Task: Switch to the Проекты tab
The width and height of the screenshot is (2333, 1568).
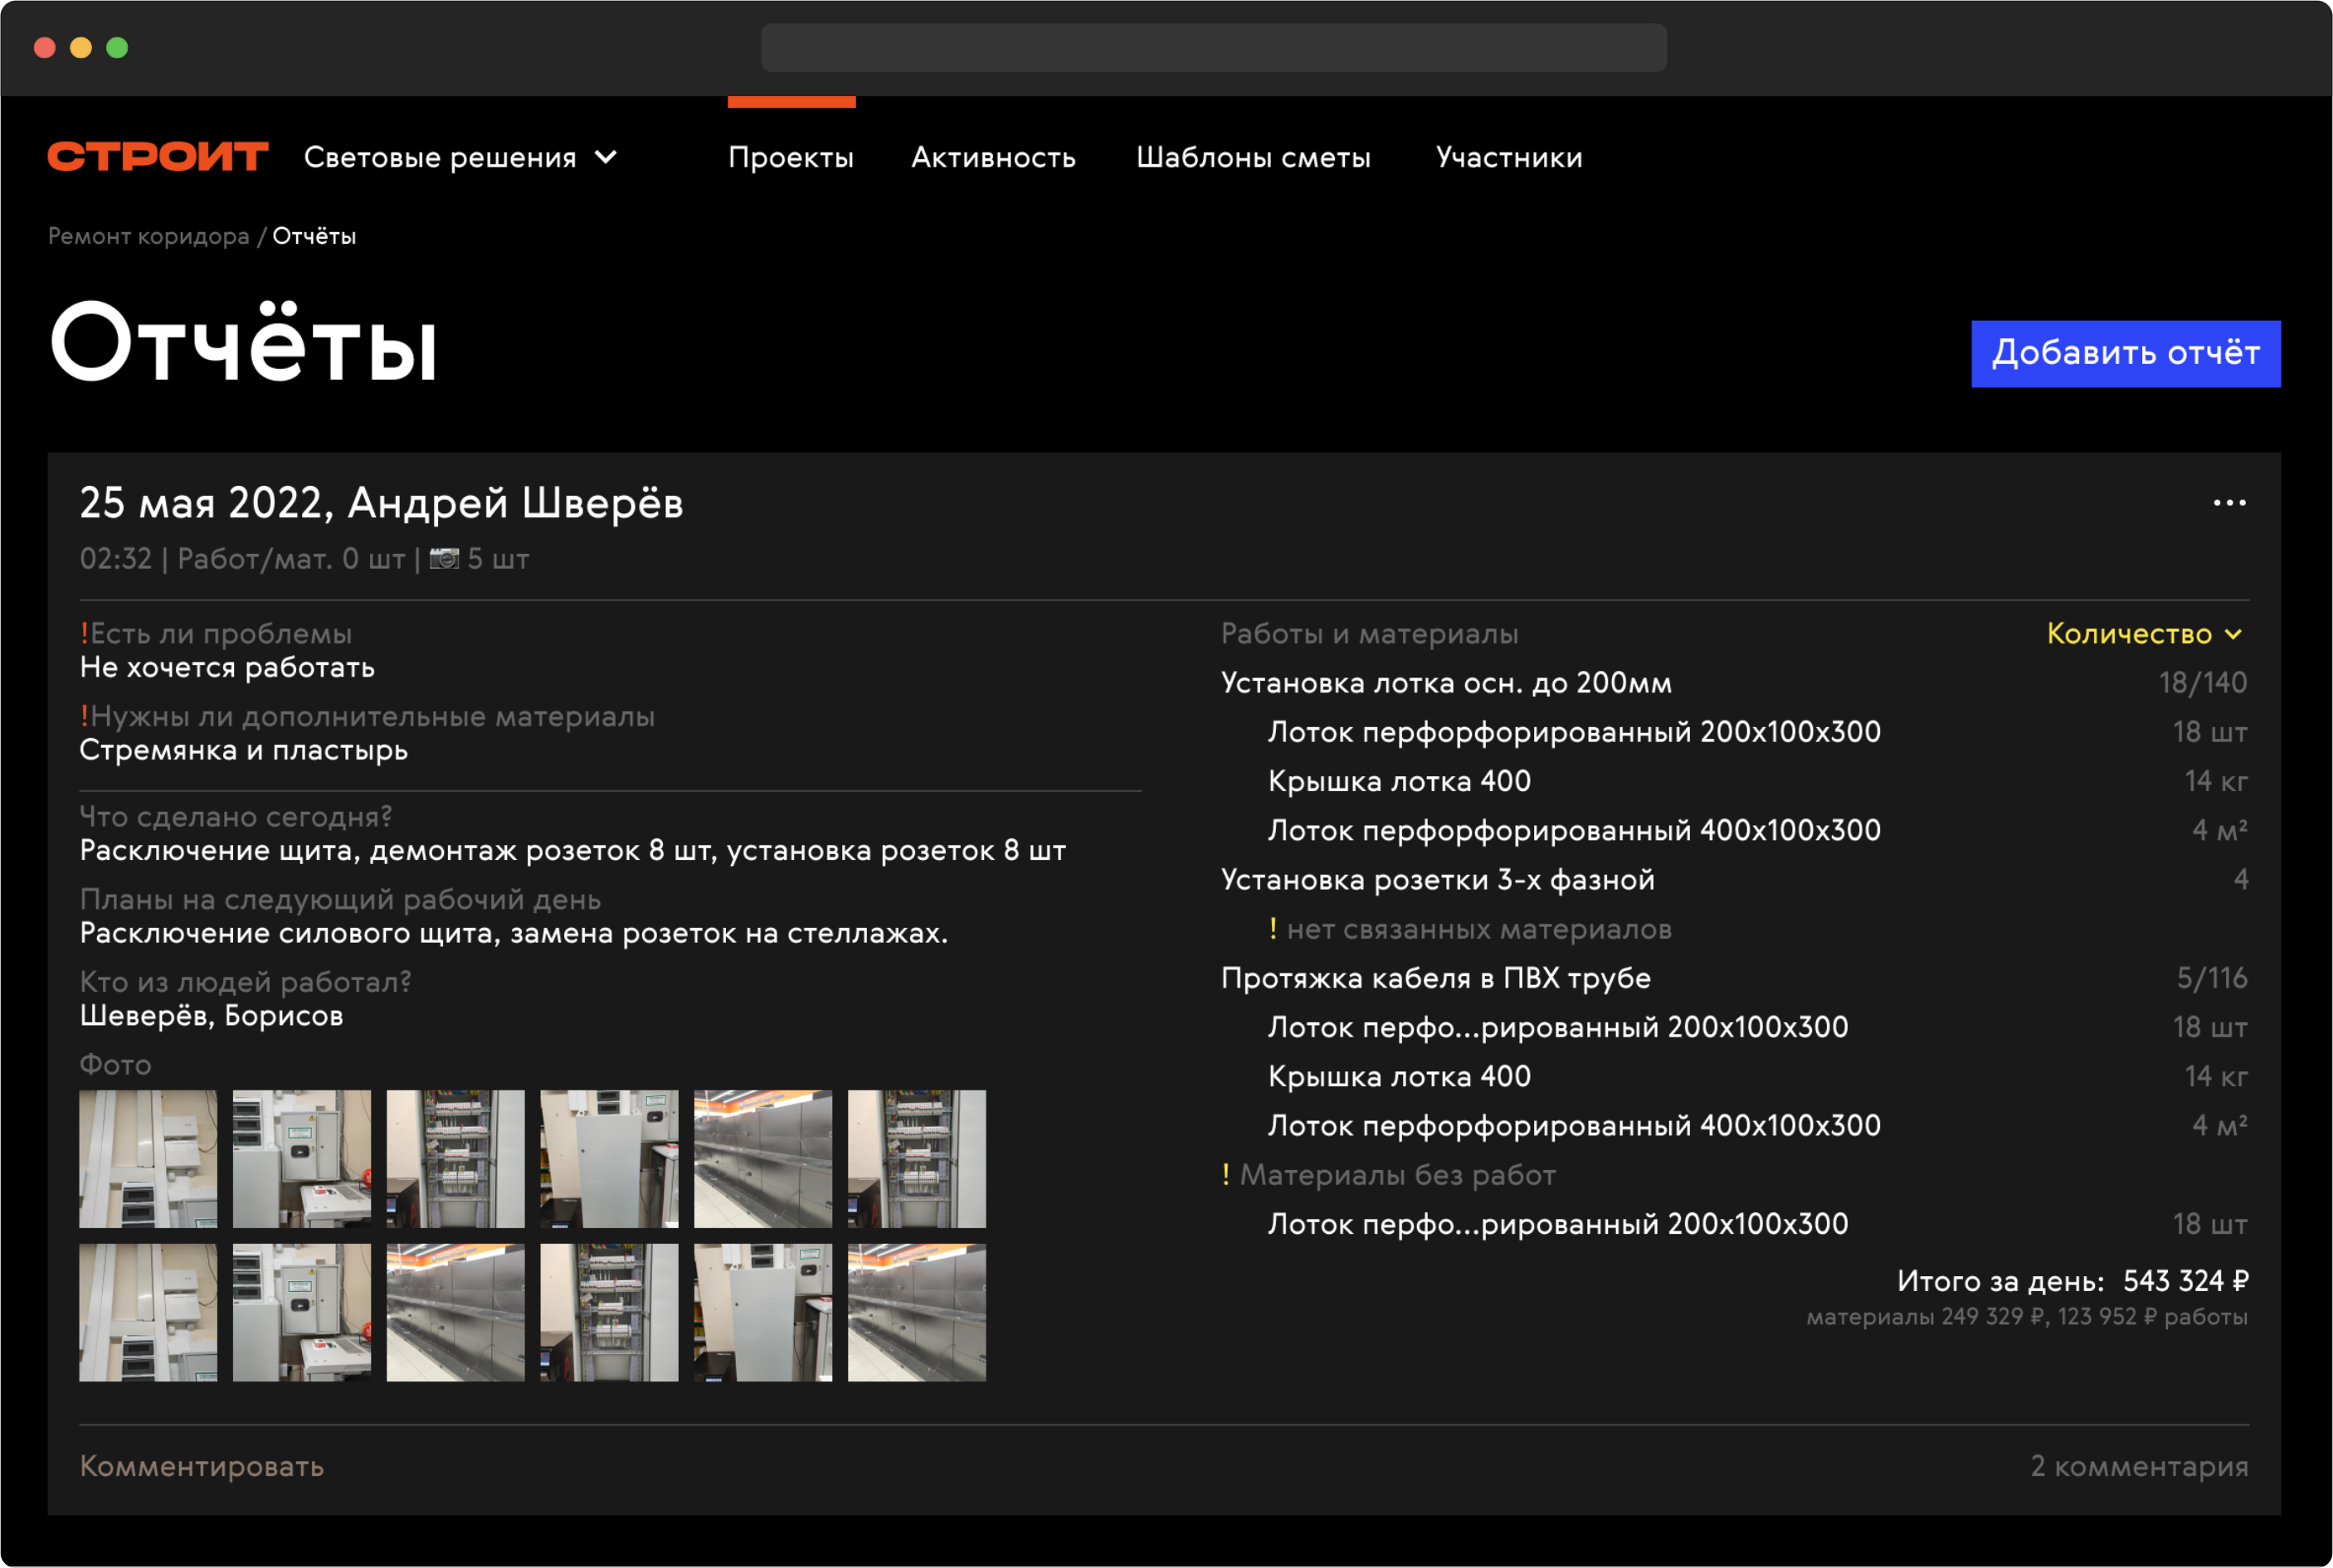Action: tap(791, 157)
